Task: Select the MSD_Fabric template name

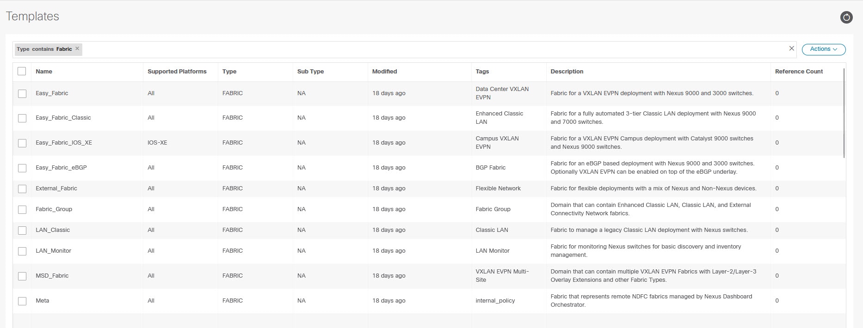Action: tap(52, 276)
